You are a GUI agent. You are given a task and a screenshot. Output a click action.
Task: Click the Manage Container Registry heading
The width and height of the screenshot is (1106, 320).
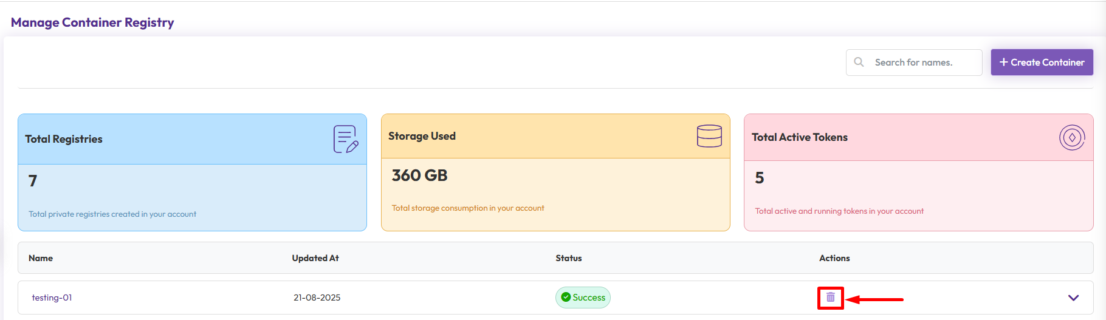(92, 22)
